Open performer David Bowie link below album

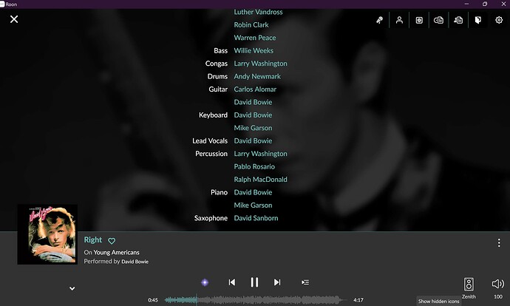[x=135, y=262]
